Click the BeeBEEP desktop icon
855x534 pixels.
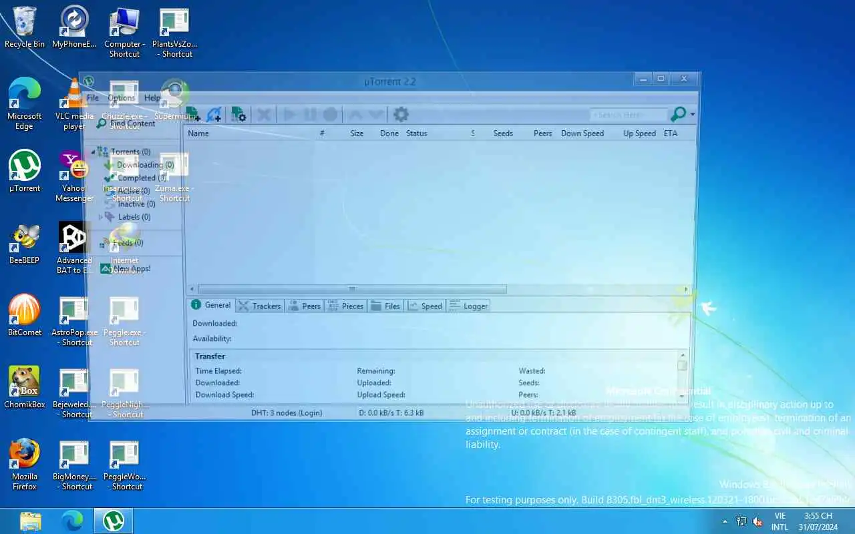tap(25, 243)
